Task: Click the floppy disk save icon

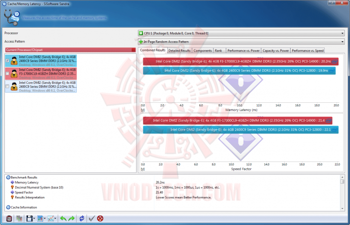Action: (30, 219)
